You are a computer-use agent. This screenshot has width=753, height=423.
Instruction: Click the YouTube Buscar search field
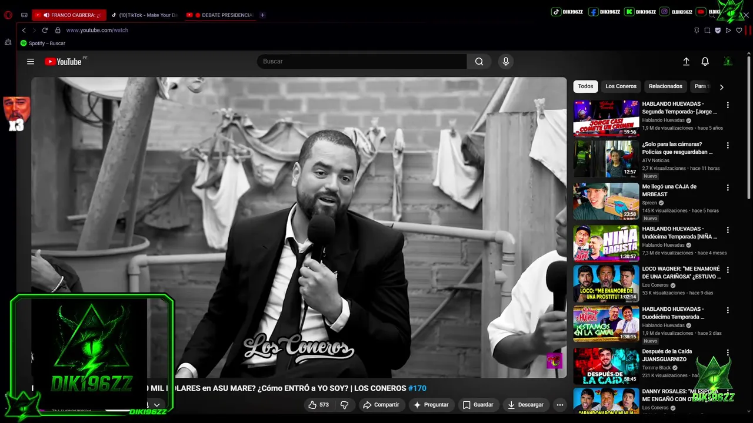pyautogui.click(x=362, y=61)
